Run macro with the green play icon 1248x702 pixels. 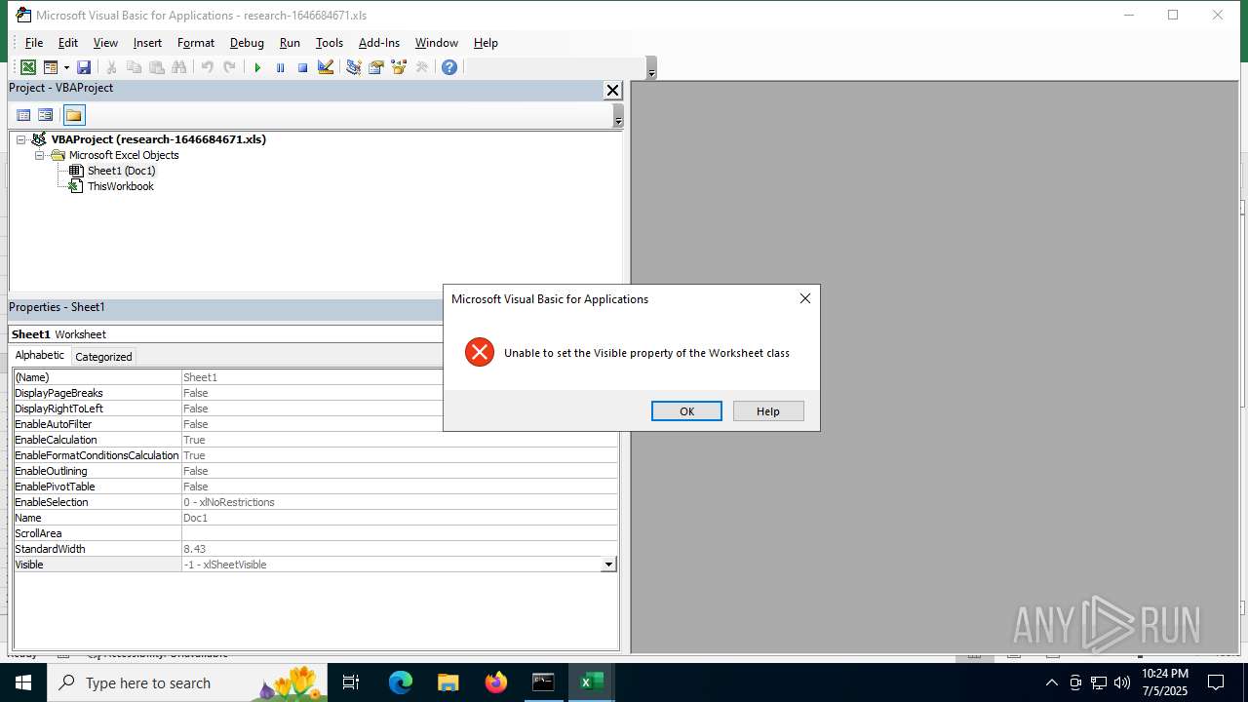257,67
